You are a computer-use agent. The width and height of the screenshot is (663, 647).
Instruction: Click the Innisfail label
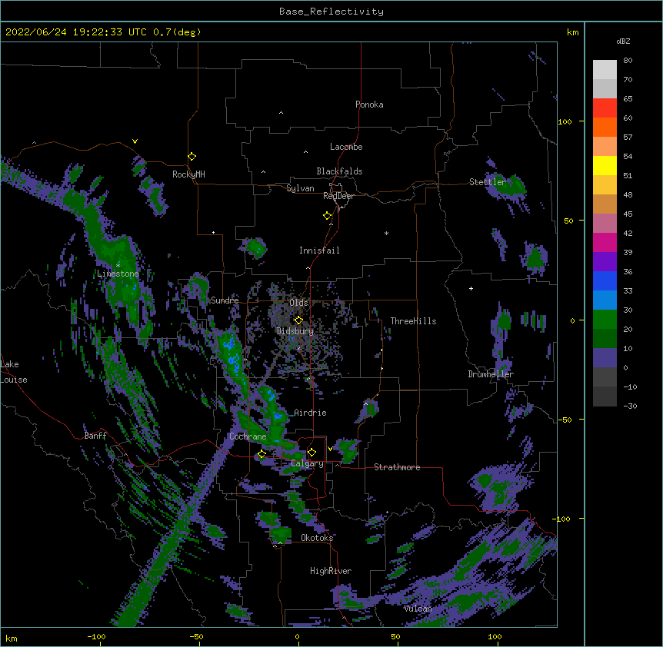coord(319,251)
